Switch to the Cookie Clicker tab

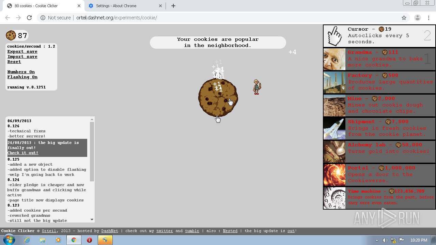(x=43, y=6)
